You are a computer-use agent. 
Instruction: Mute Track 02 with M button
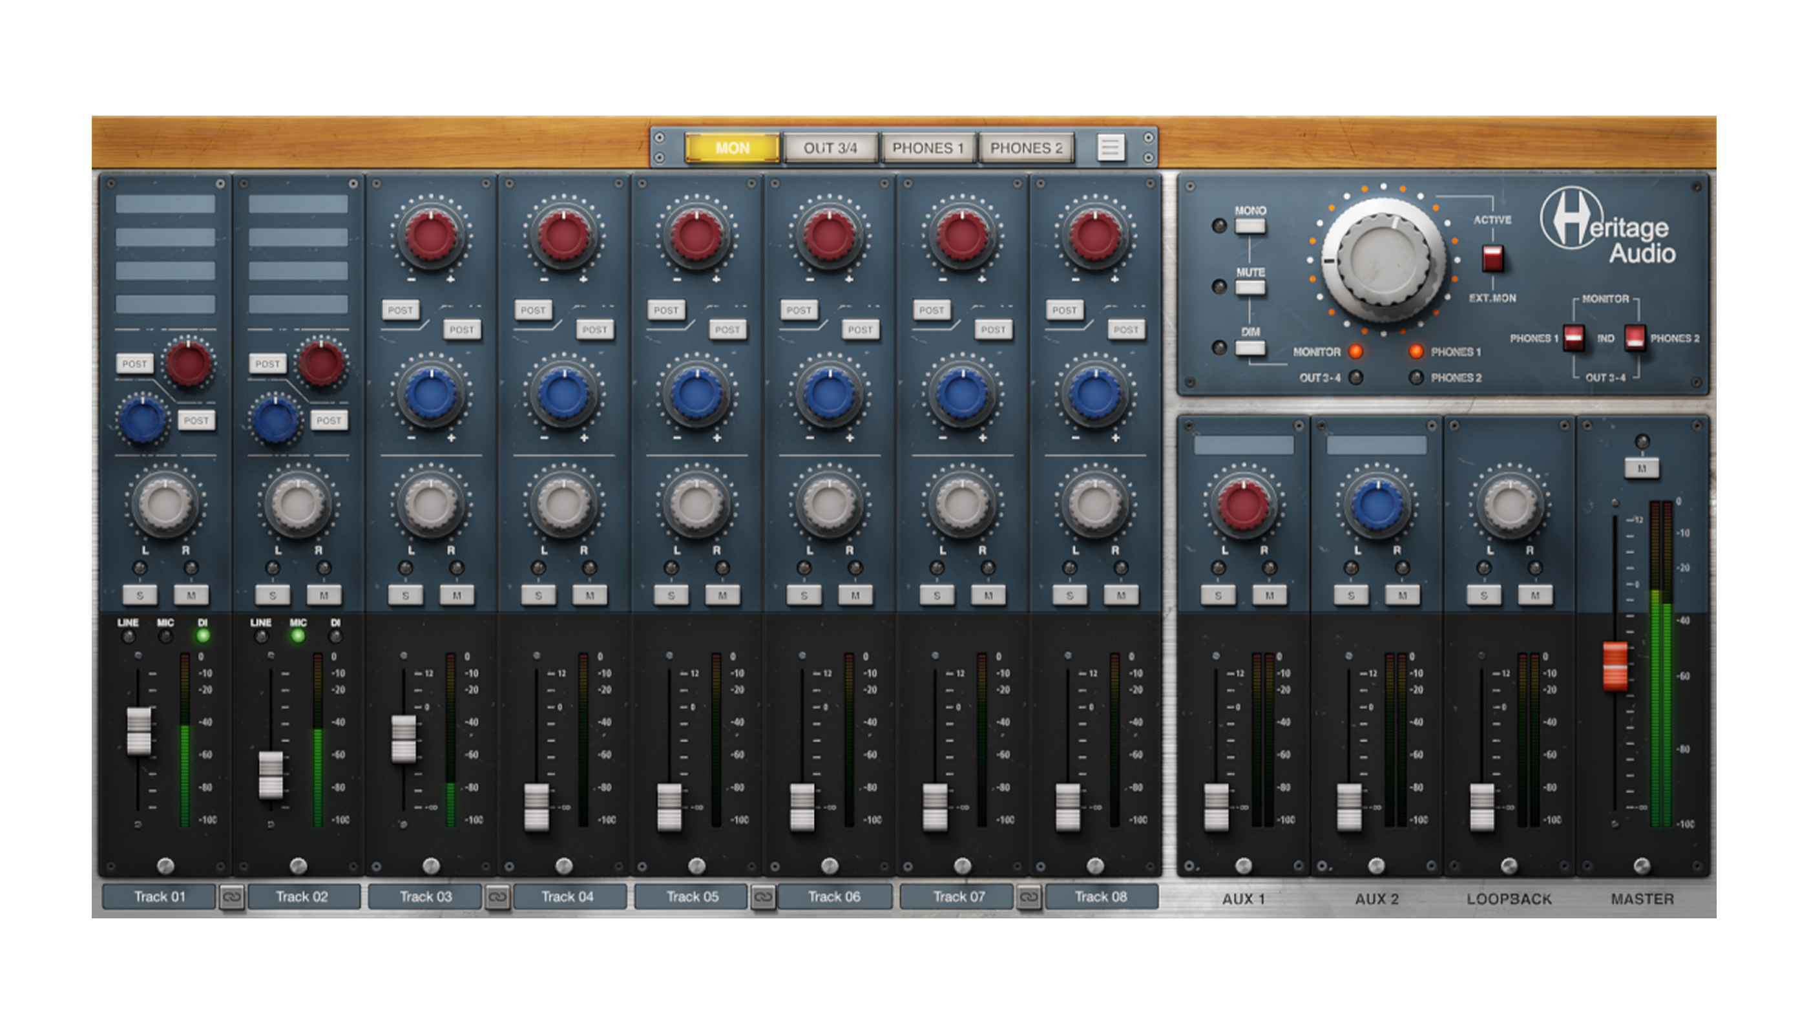[324, 595]
